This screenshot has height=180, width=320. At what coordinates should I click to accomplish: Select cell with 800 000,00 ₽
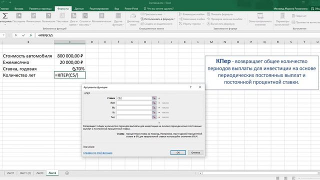(x=70, y=55)
